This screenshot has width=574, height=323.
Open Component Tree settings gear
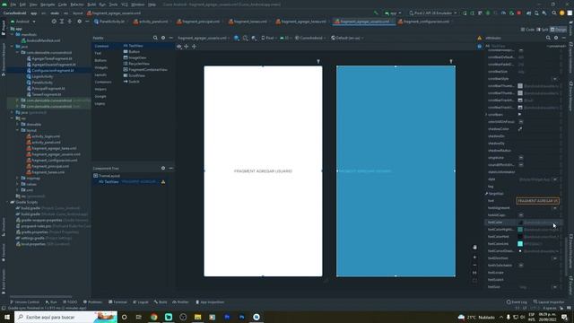click(x=163, y=168)
